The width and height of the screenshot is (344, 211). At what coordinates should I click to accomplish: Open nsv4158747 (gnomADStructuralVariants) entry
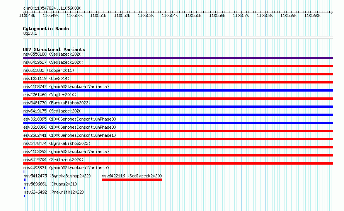[x=66, y=87]
